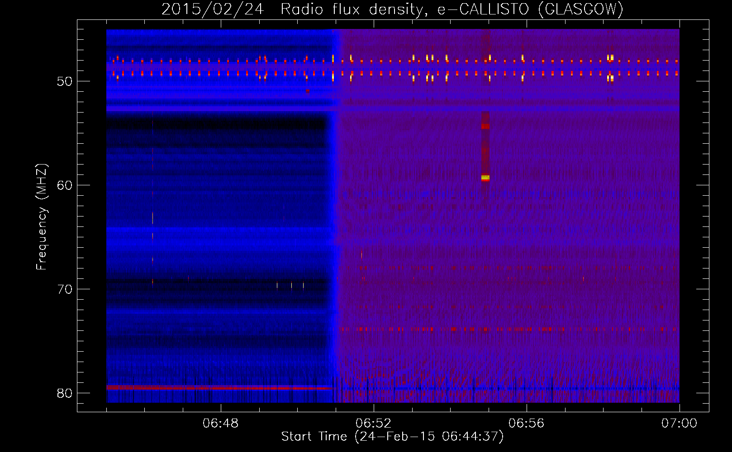This screenshot has width=732, height=452.
Task: Click the 06:56 time tick label
Action: tap(526, 424)
